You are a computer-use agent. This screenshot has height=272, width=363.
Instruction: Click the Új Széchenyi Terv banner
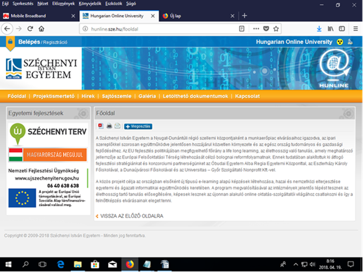click(x=48, y=134)
